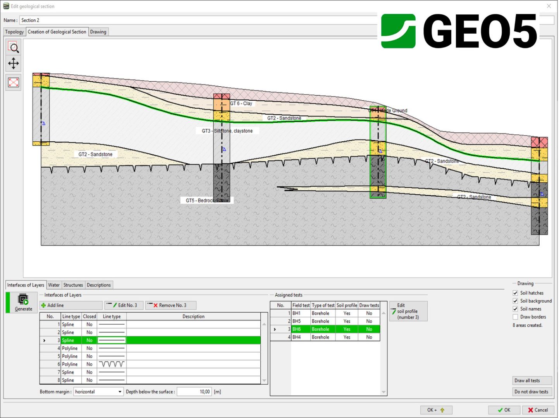Activate the pan view move tool
The image size is (559, 418).
click(x=14, y=63)
